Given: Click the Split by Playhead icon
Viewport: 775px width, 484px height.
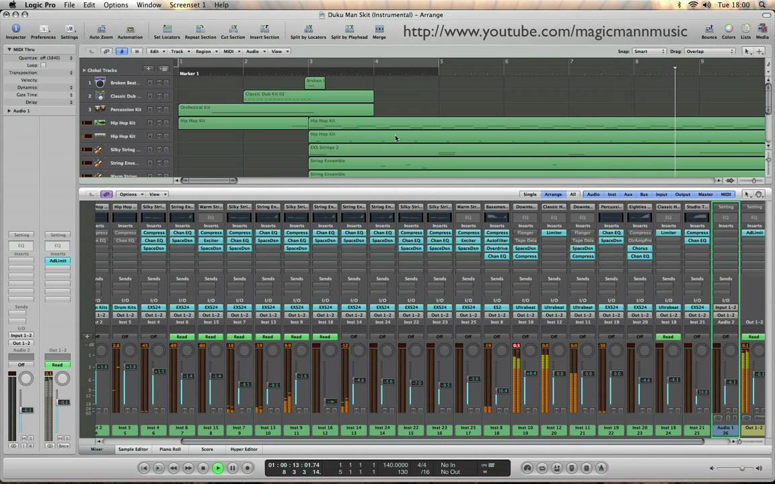Looking at the screenshot, I should click(349, 29).
